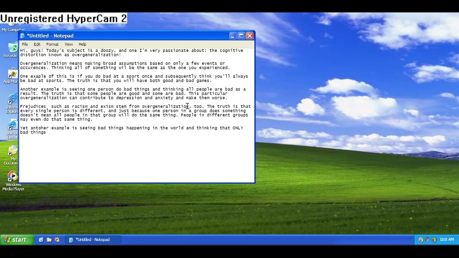Open the File menu in Notepad
Image resolution: width=459 pixels, height=258 pixels.
click(25, 44)
